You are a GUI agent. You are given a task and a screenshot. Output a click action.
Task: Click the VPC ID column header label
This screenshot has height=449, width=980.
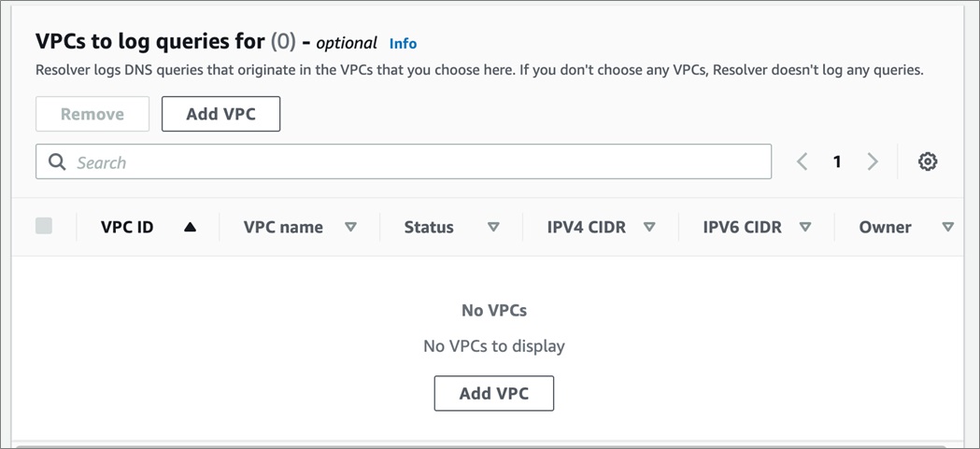coord(127,228)
